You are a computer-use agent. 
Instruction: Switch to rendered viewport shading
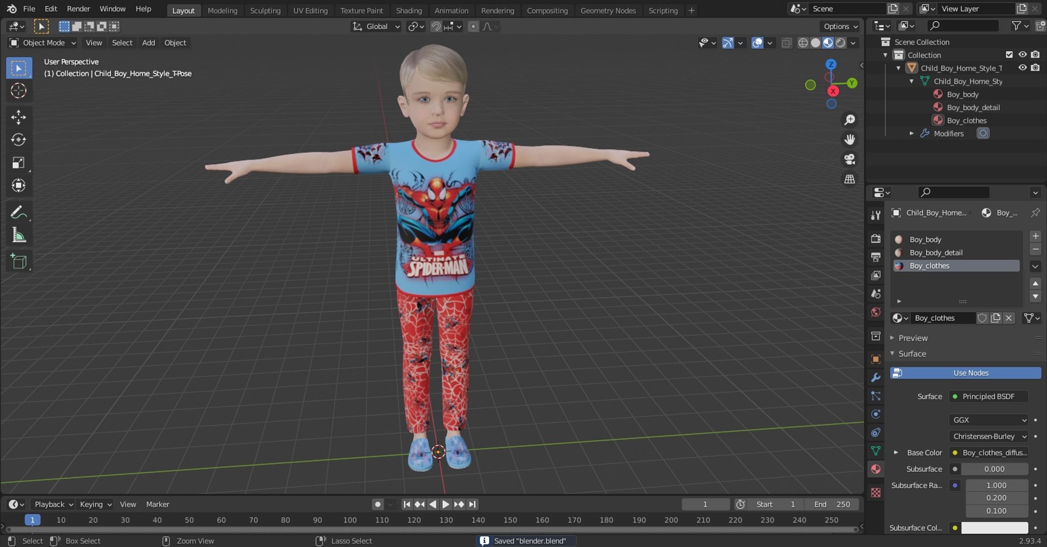(841, 43)
